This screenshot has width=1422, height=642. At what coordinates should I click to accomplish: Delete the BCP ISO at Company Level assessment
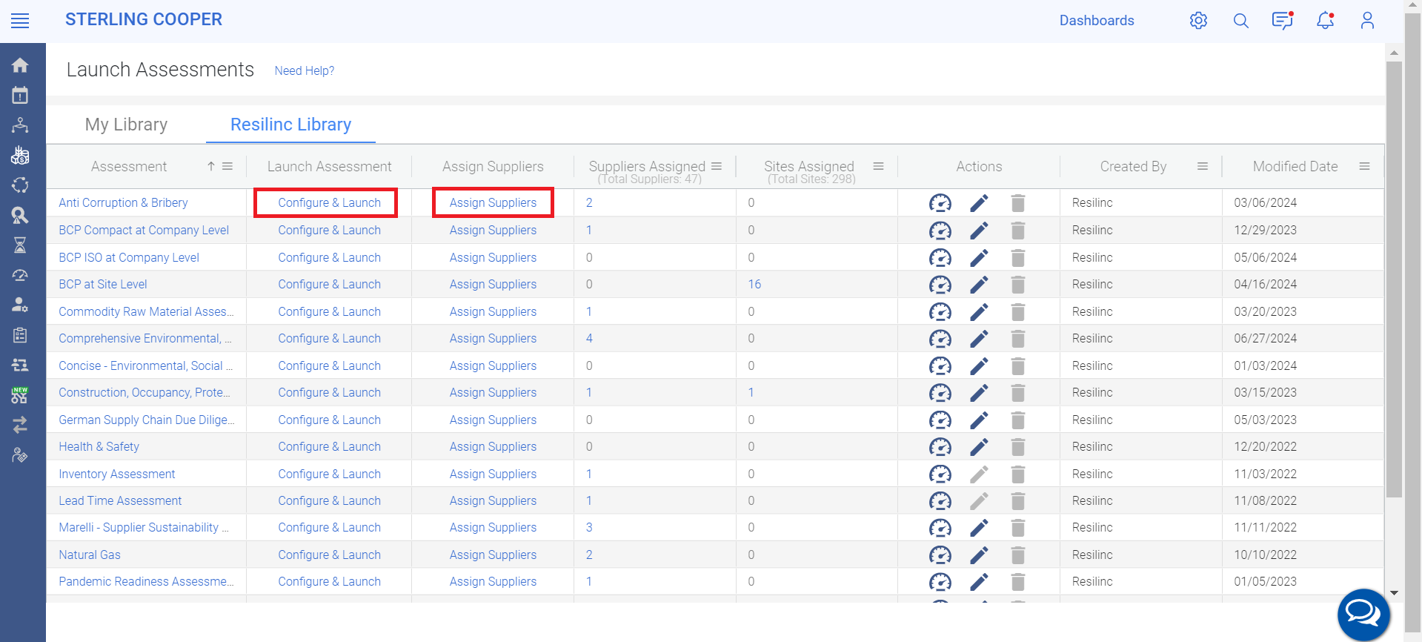(1018, 257)
